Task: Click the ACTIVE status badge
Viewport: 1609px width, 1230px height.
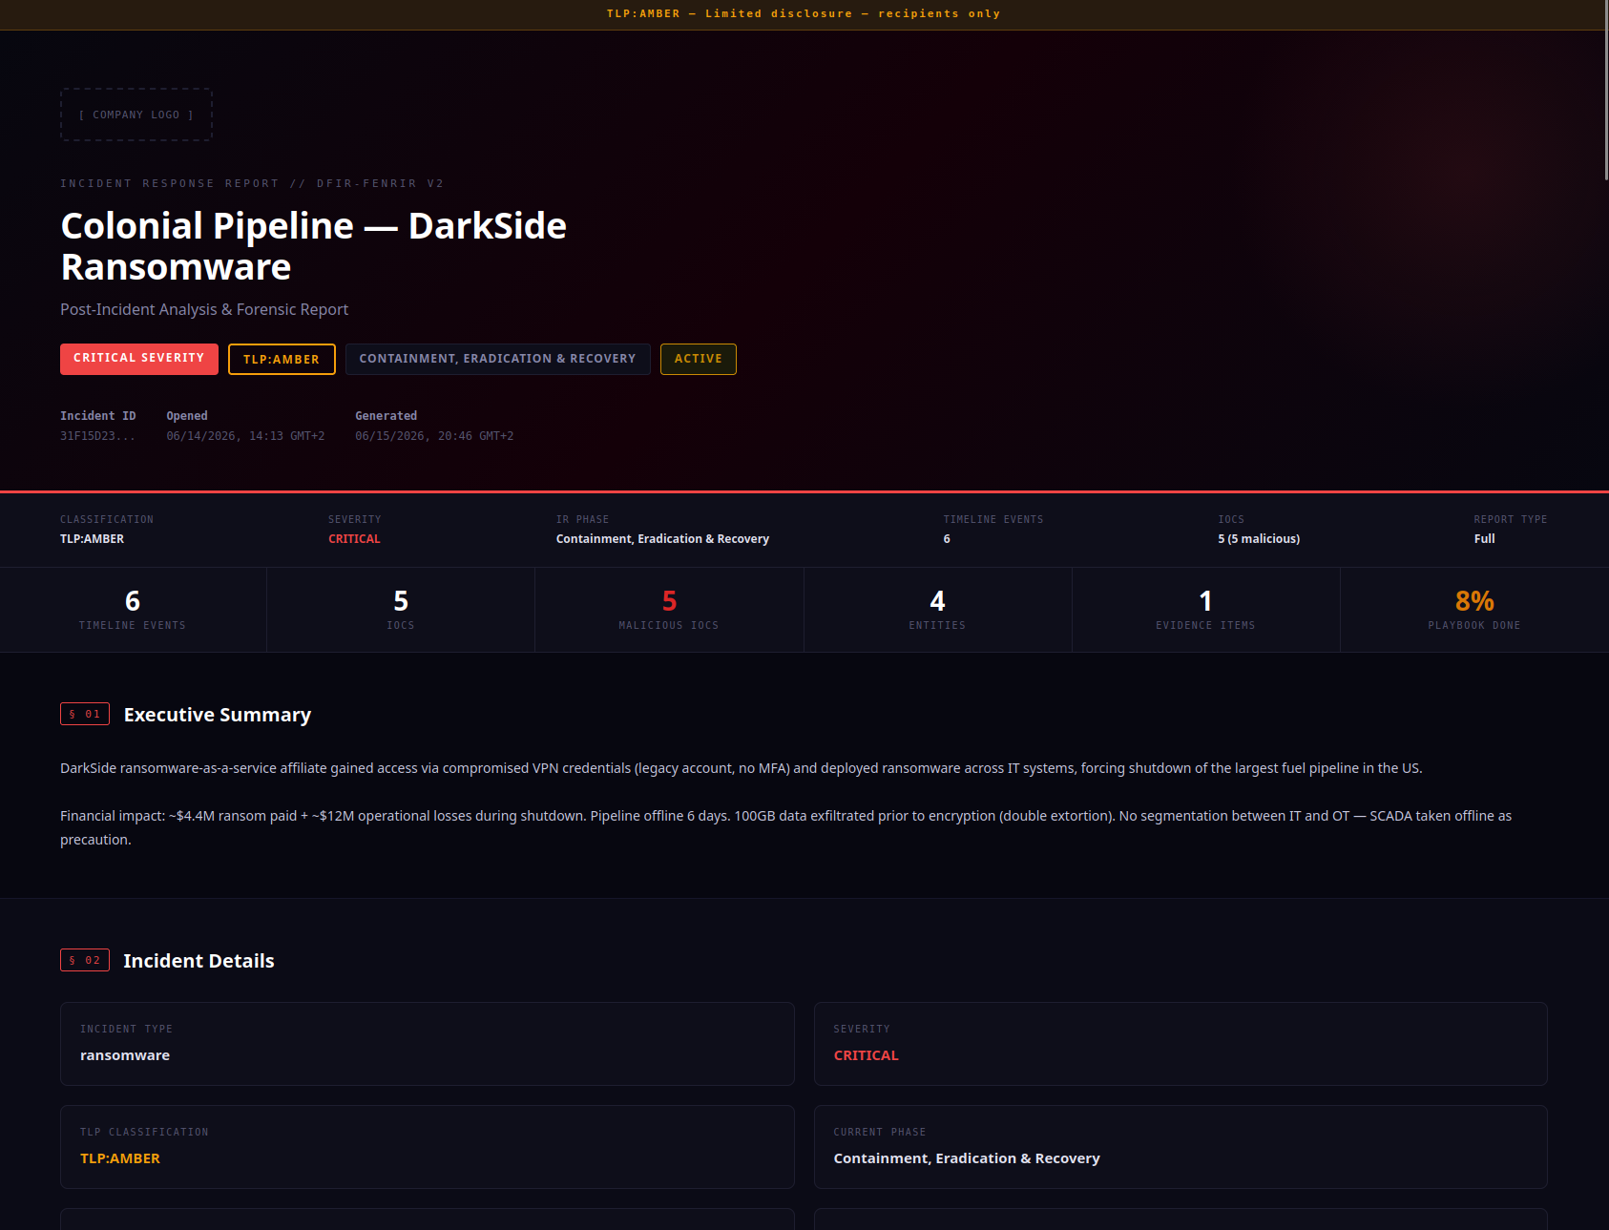Action: point(699,359)
